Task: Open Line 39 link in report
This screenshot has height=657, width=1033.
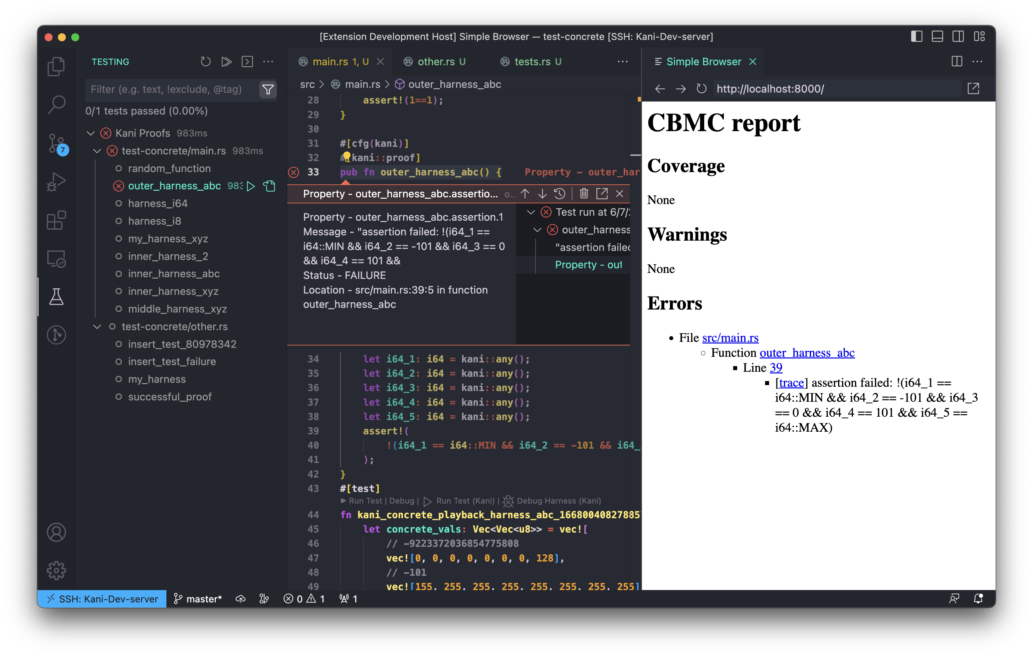Action: click(x=776, y=368)
